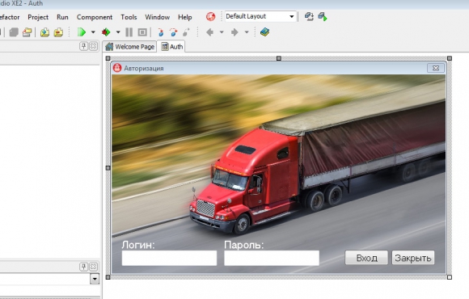This screenshot has width=469, height=299.
Task: Expand the dropdown arrow beside Run button
Action: click(93, 32)
